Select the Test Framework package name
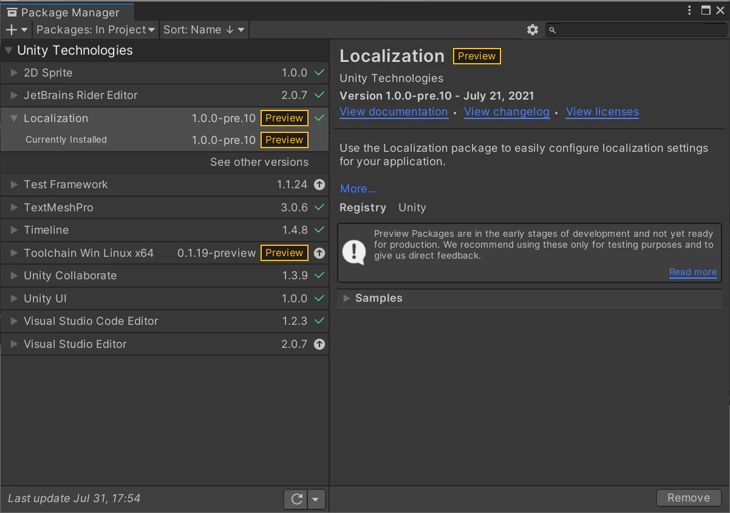 point(66,185)
